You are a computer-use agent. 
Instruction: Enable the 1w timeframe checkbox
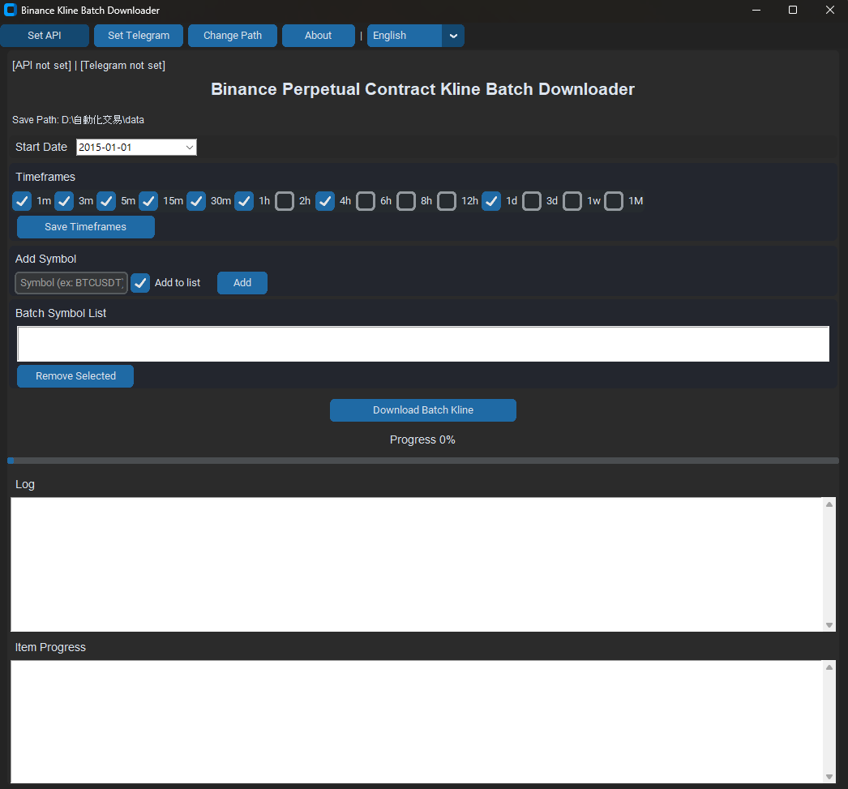click(572, 201)
